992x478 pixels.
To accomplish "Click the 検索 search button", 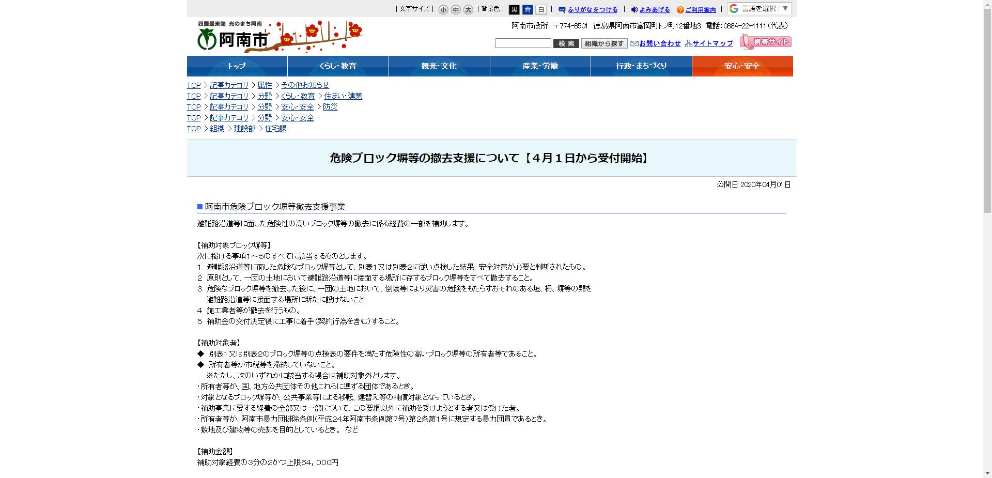I will tap(566, 43).
